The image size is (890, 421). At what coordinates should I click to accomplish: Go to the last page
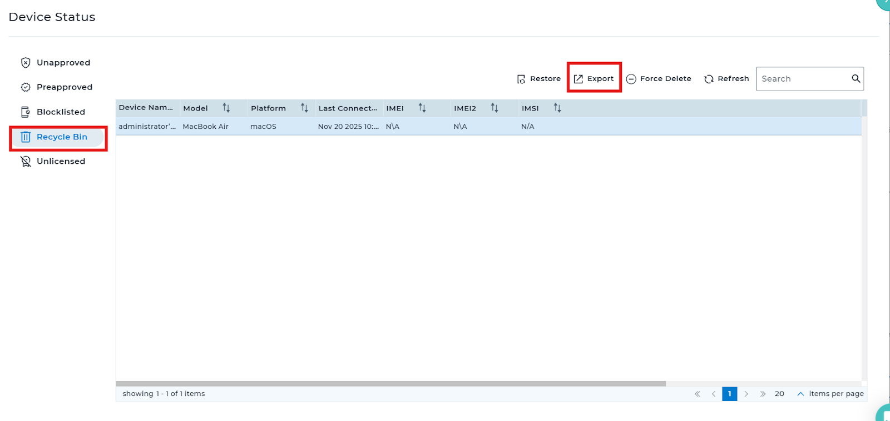[763, 394]
